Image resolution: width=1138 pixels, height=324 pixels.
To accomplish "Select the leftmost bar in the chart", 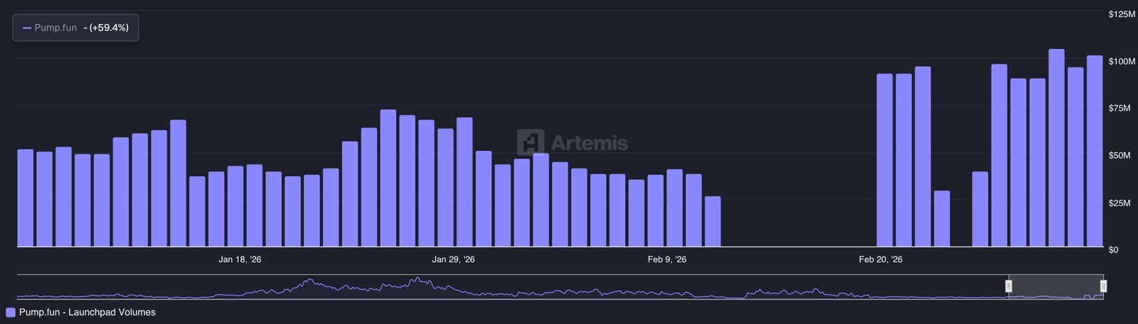I will (x=26, y=198).
